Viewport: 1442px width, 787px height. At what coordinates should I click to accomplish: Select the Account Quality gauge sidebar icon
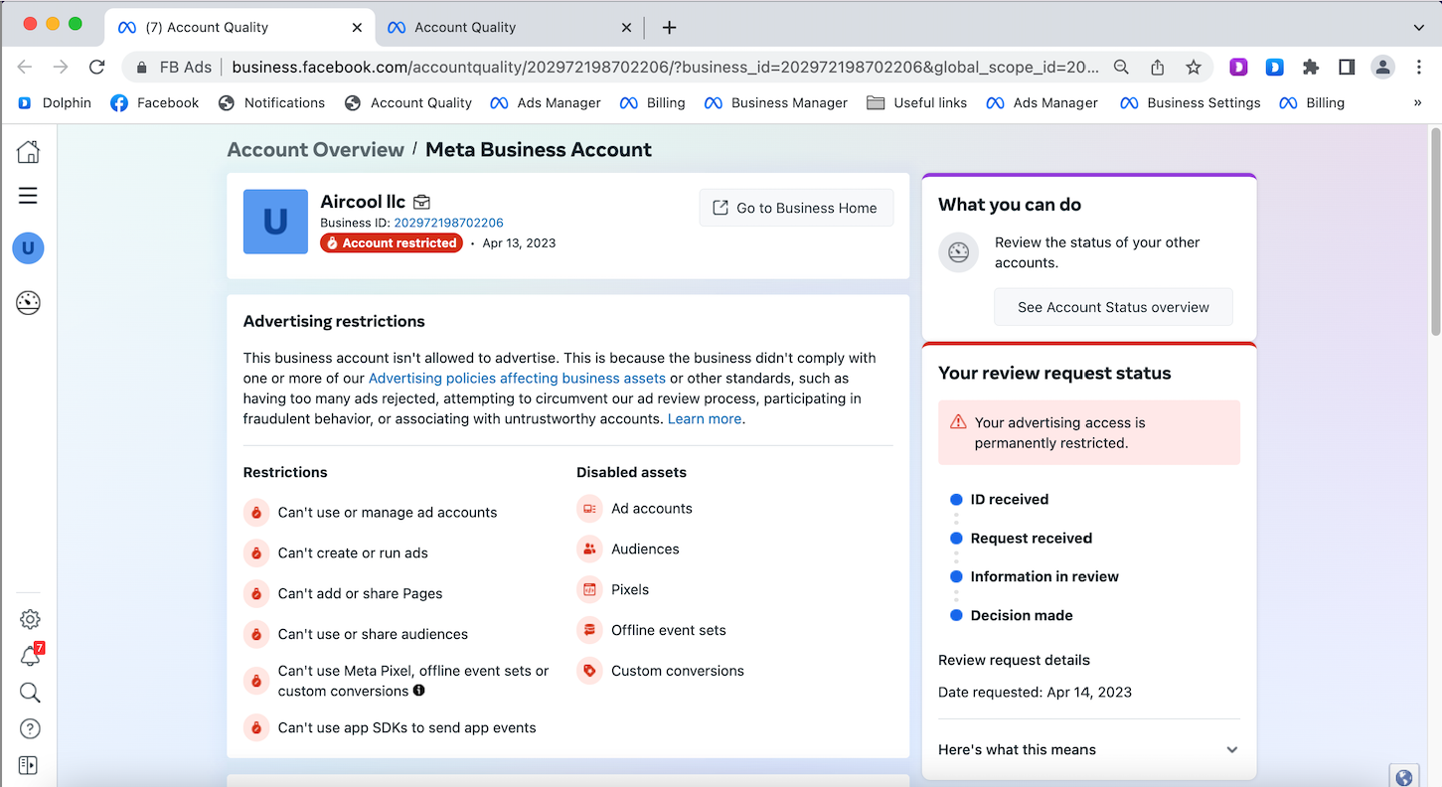tap(28, 303)
